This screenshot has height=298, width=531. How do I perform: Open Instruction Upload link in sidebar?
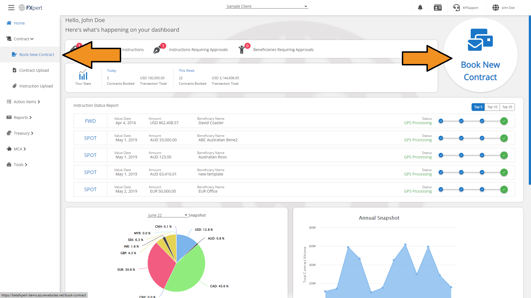tap(36, 86)
